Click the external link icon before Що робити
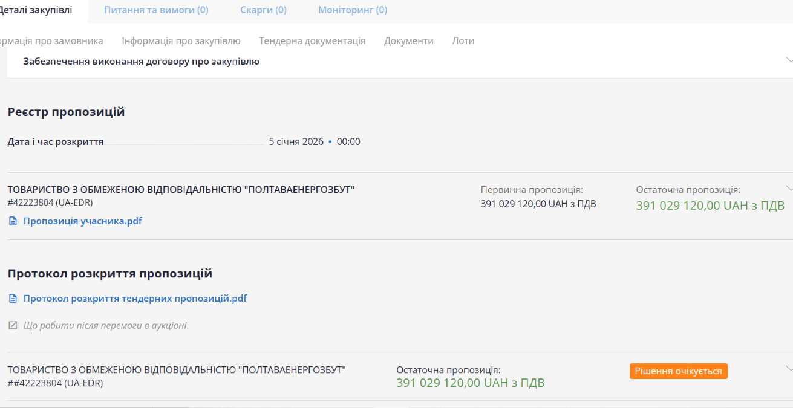793x408 pixels. (13, 326)
